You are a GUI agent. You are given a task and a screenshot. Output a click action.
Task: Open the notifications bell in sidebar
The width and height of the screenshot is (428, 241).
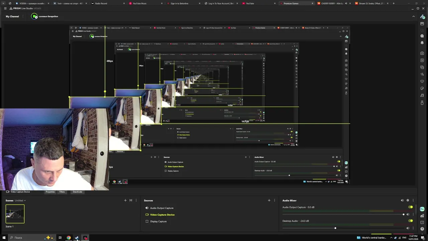422,43
